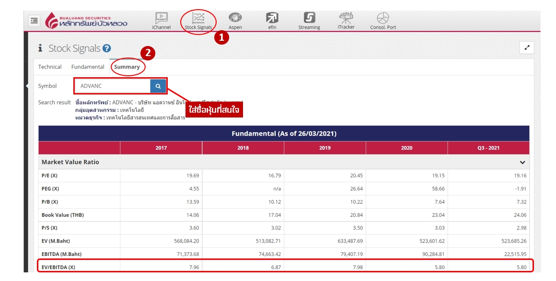Click the Market Value Ratio heading
Screen dimensions: 556x281
[x=70, y=162]
